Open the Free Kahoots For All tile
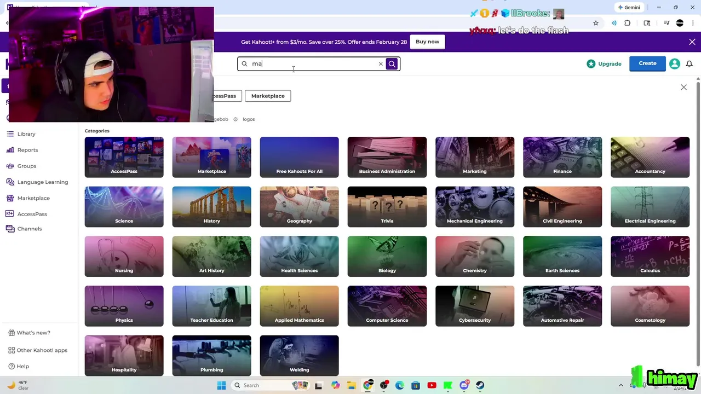701x394 pixels. (299, 157)
